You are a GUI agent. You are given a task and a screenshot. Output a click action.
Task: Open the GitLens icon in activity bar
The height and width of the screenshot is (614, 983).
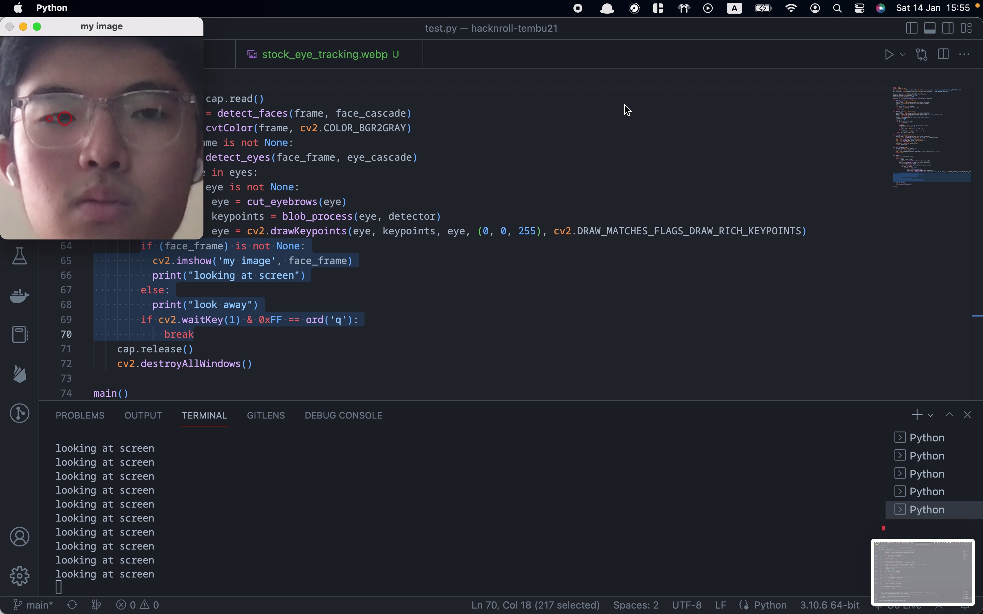coord(19,413)
